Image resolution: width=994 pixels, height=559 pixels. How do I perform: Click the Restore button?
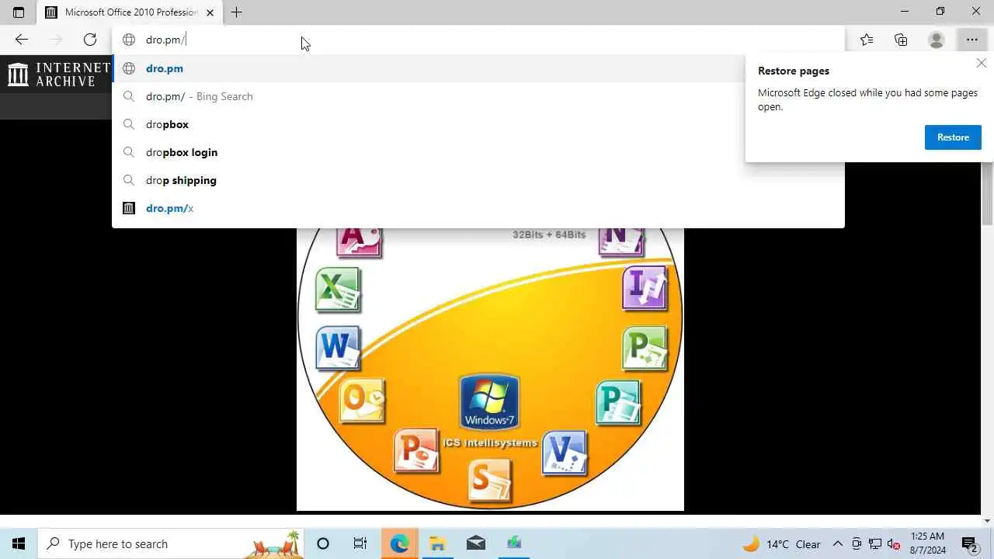click(x=953, y=137)
